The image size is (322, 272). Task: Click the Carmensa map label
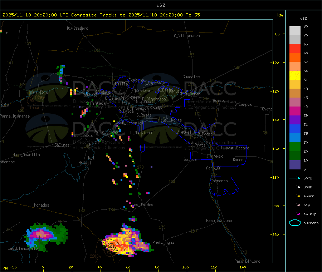point(219,181)
